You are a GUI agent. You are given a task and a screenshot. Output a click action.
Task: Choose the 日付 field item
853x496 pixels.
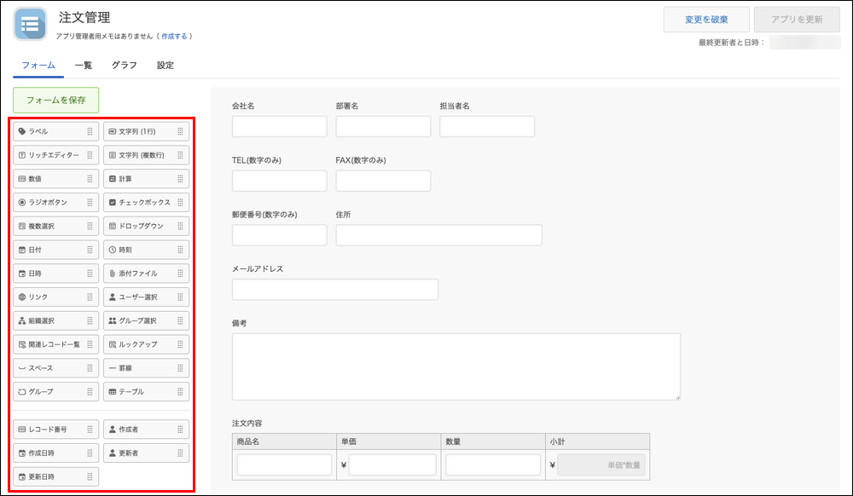56,250
